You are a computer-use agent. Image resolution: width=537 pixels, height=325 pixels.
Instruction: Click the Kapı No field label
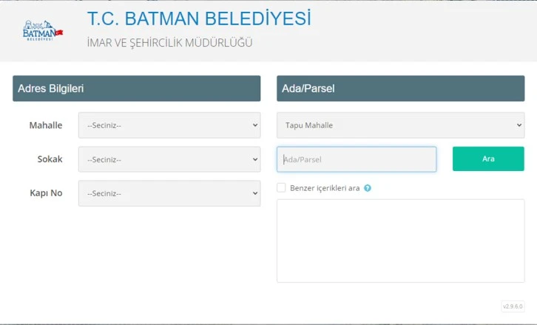46,193
